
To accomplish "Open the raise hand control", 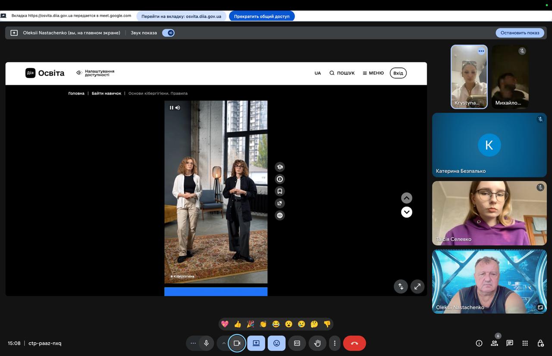I will pos(317,343).
